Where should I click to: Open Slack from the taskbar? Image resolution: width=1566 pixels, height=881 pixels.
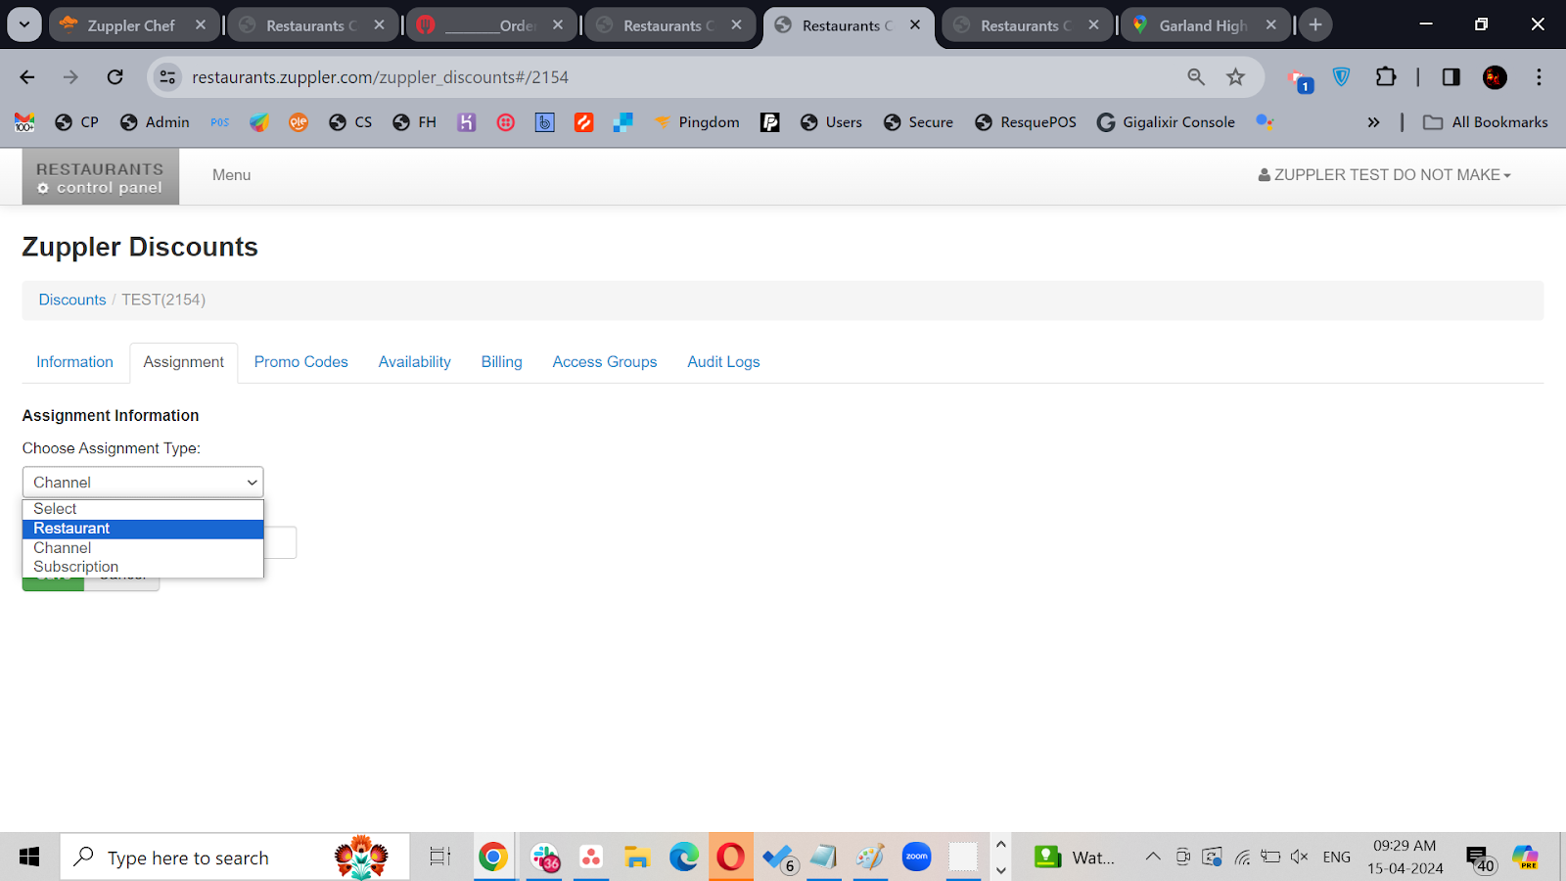[x=545, y=858]
